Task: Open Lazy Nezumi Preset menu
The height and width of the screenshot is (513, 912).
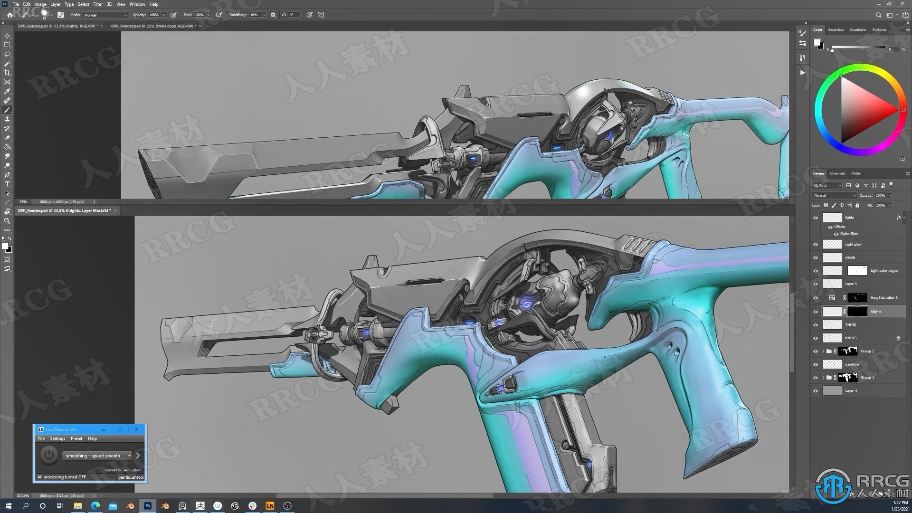Action: 76,438
